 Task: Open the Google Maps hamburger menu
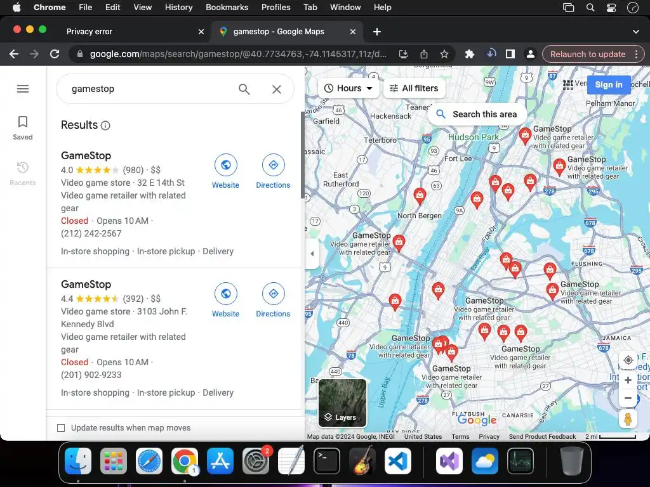(23, 89)
